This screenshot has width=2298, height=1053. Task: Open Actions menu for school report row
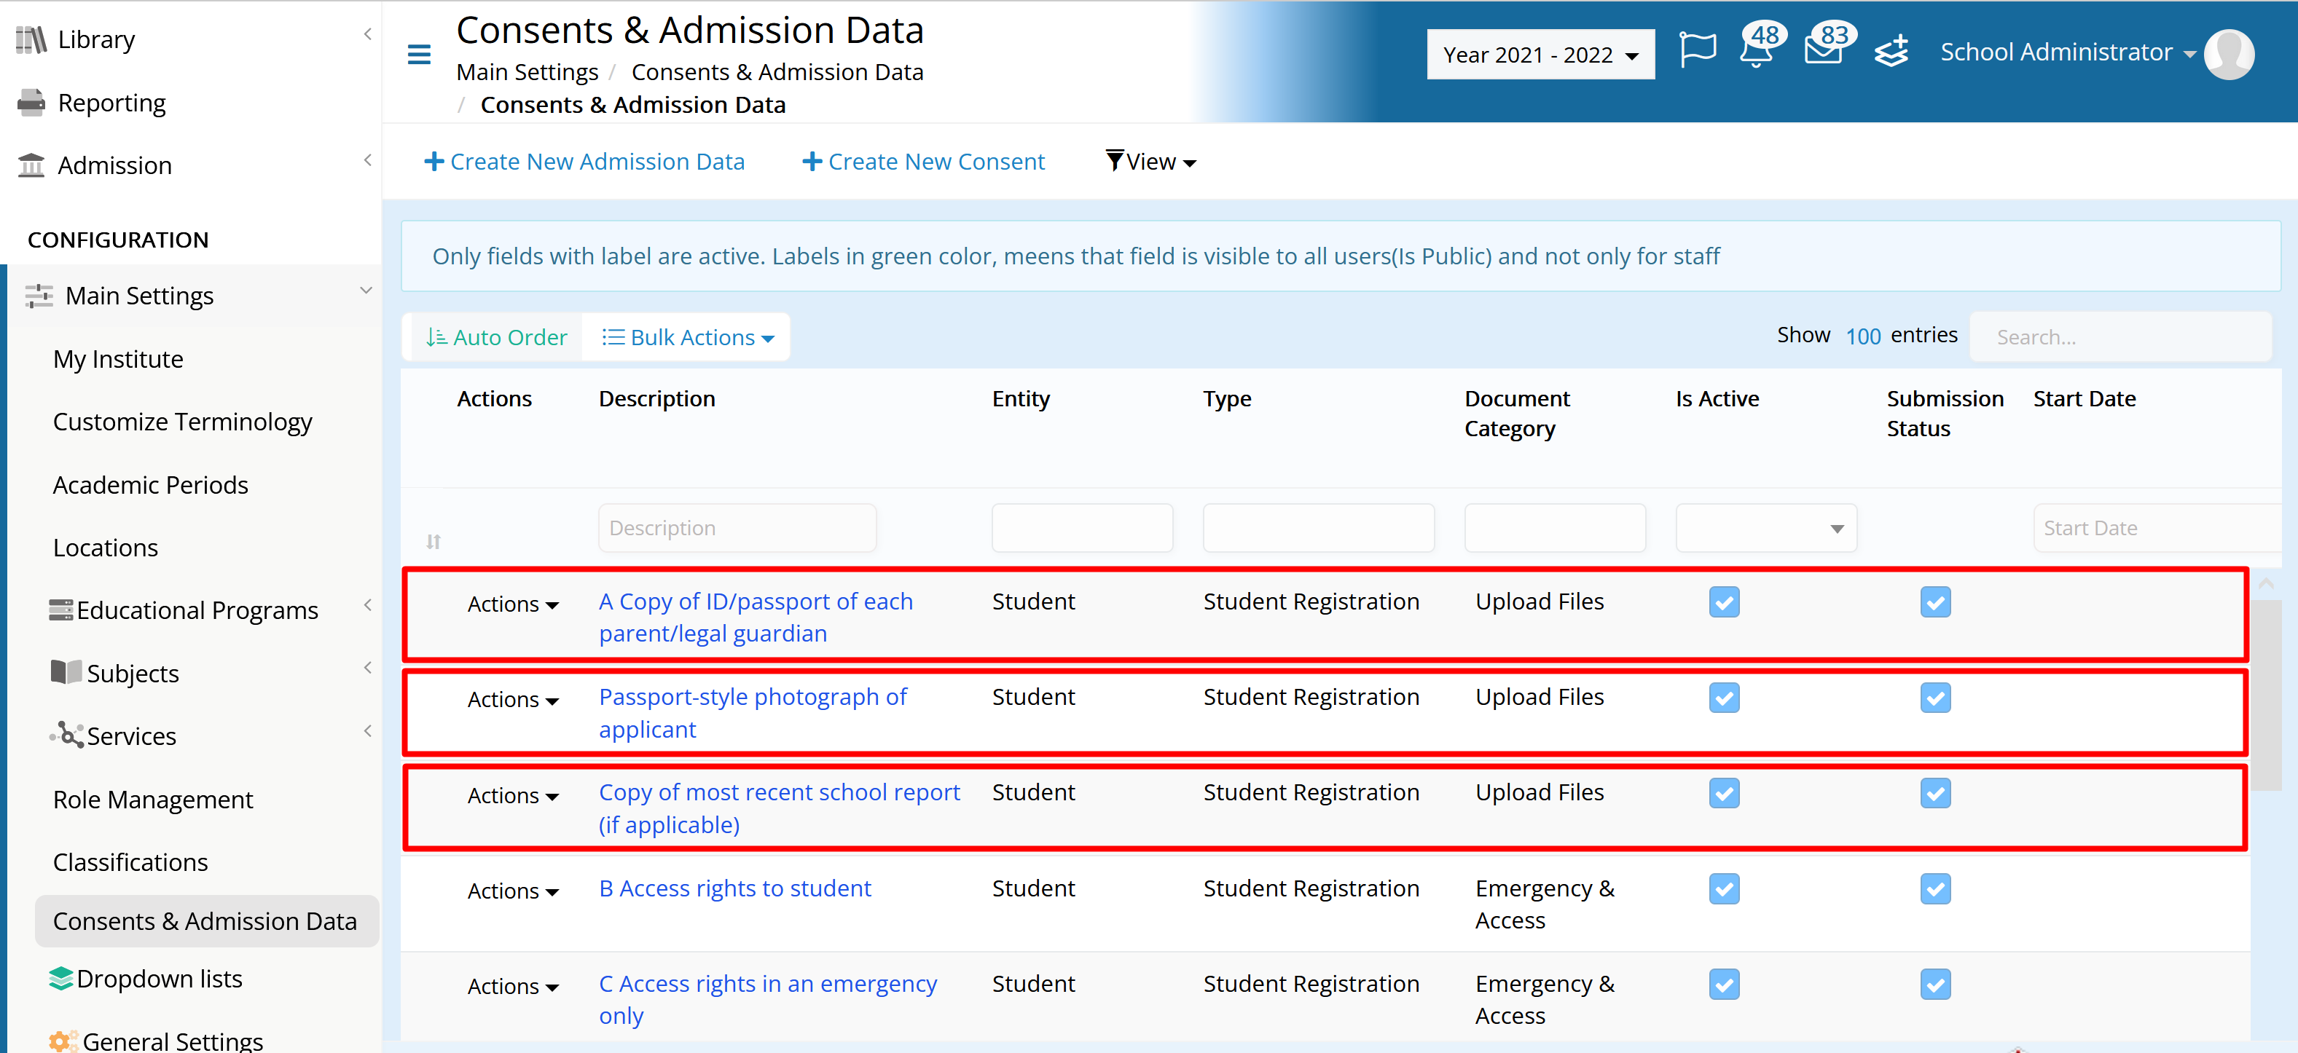tap(513, 795)
